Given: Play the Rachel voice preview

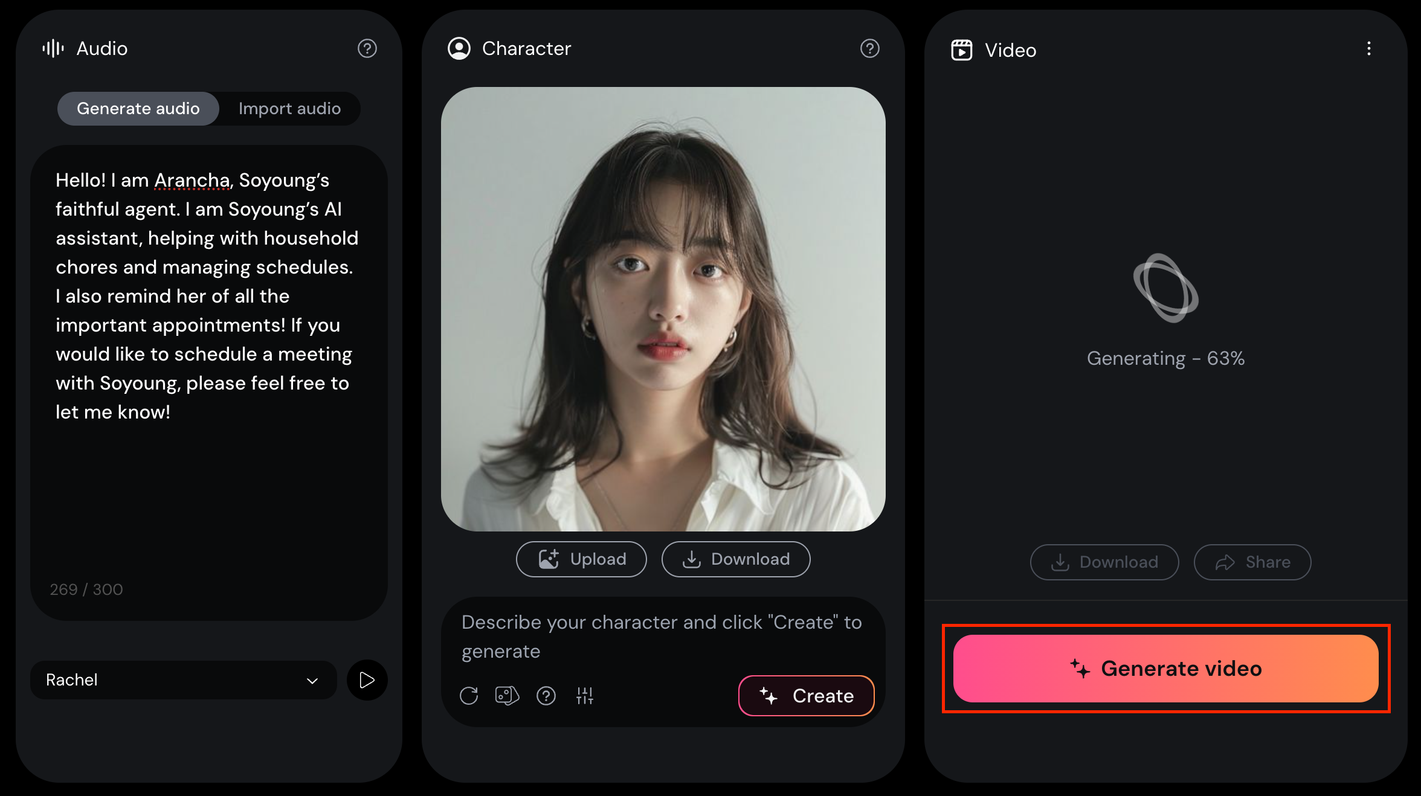Looking at the screenshot, I should pos(367,680).
